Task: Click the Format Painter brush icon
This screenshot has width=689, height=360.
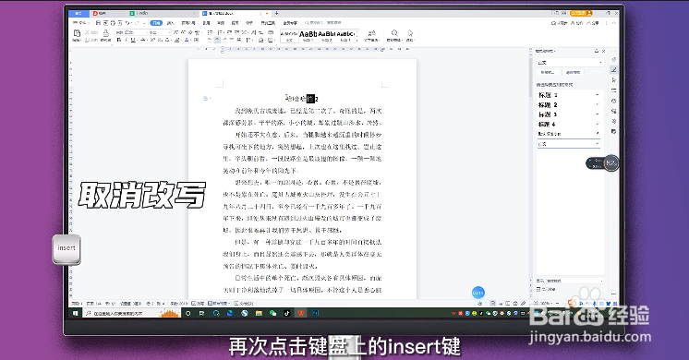Action: [x=106, y=33]
